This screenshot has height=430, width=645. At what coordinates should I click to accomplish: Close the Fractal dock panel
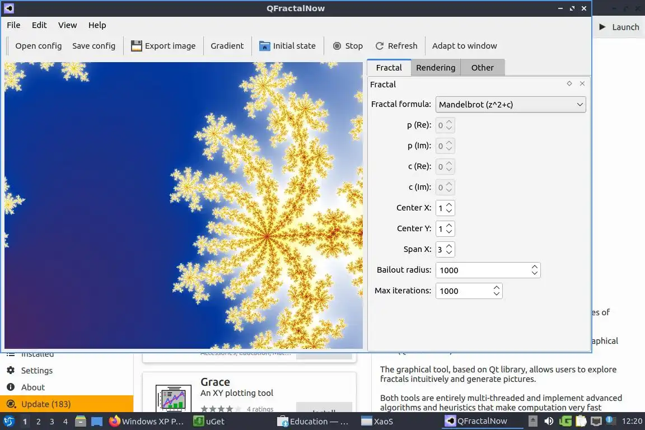pos(582,83)
